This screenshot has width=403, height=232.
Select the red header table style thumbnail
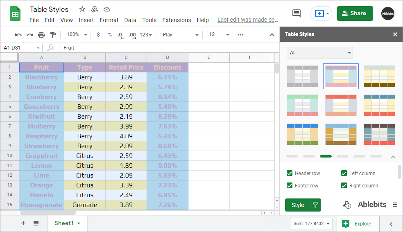tap(341, 106)
